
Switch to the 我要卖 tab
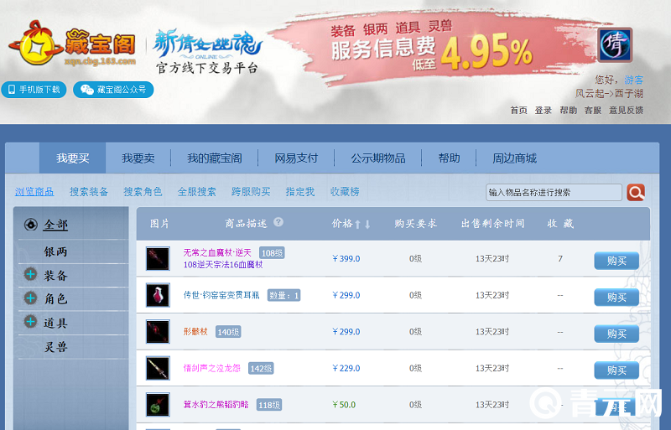[x=138, y=158]
